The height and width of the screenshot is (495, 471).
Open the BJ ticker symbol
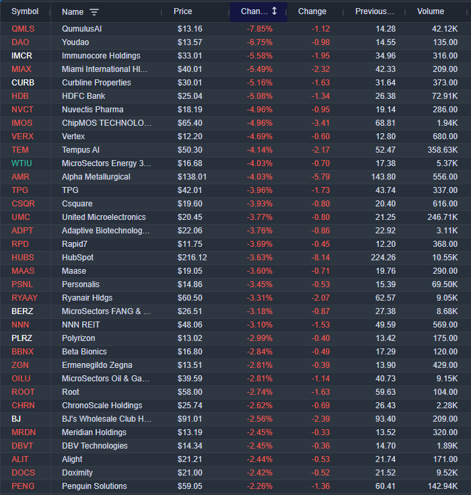tap(16, 419)
